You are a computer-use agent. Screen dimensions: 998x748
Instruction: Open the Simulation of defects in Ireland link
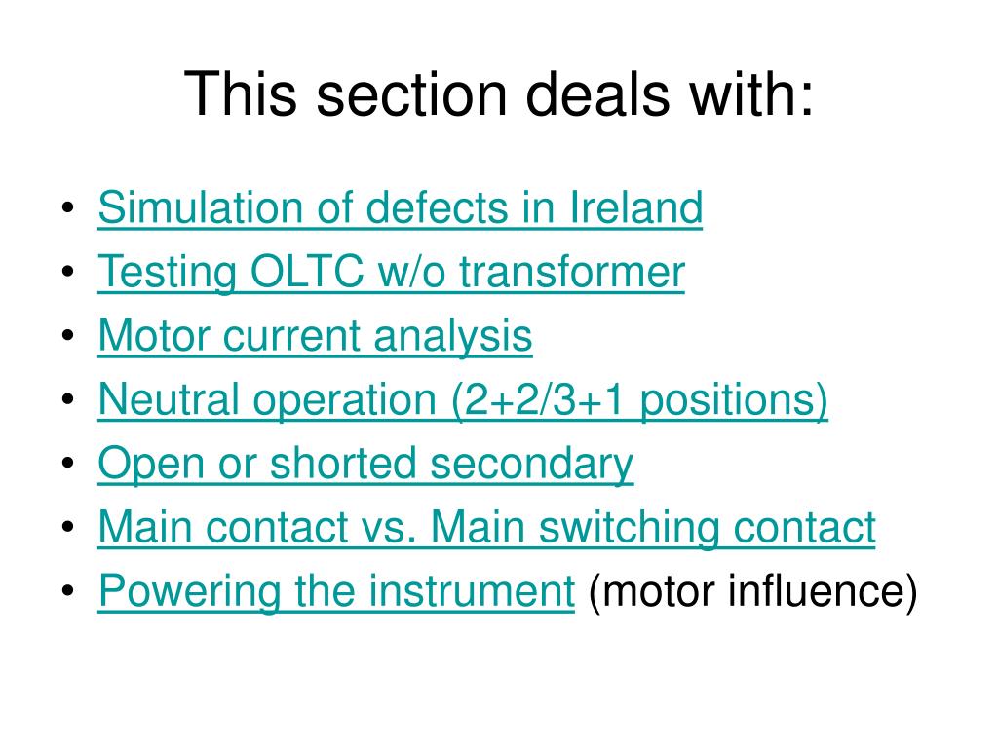click(x=401, y=208)
